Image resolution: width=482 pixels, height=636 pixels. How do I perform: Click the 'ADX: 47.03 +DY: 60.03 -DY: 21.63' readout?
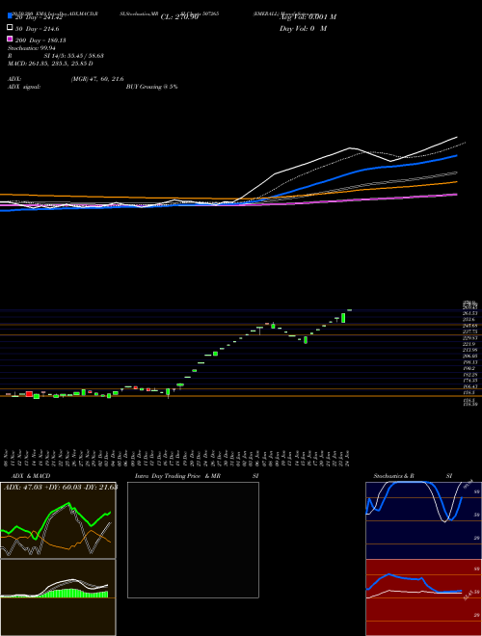pyautogui.click(x=61, y=488)
